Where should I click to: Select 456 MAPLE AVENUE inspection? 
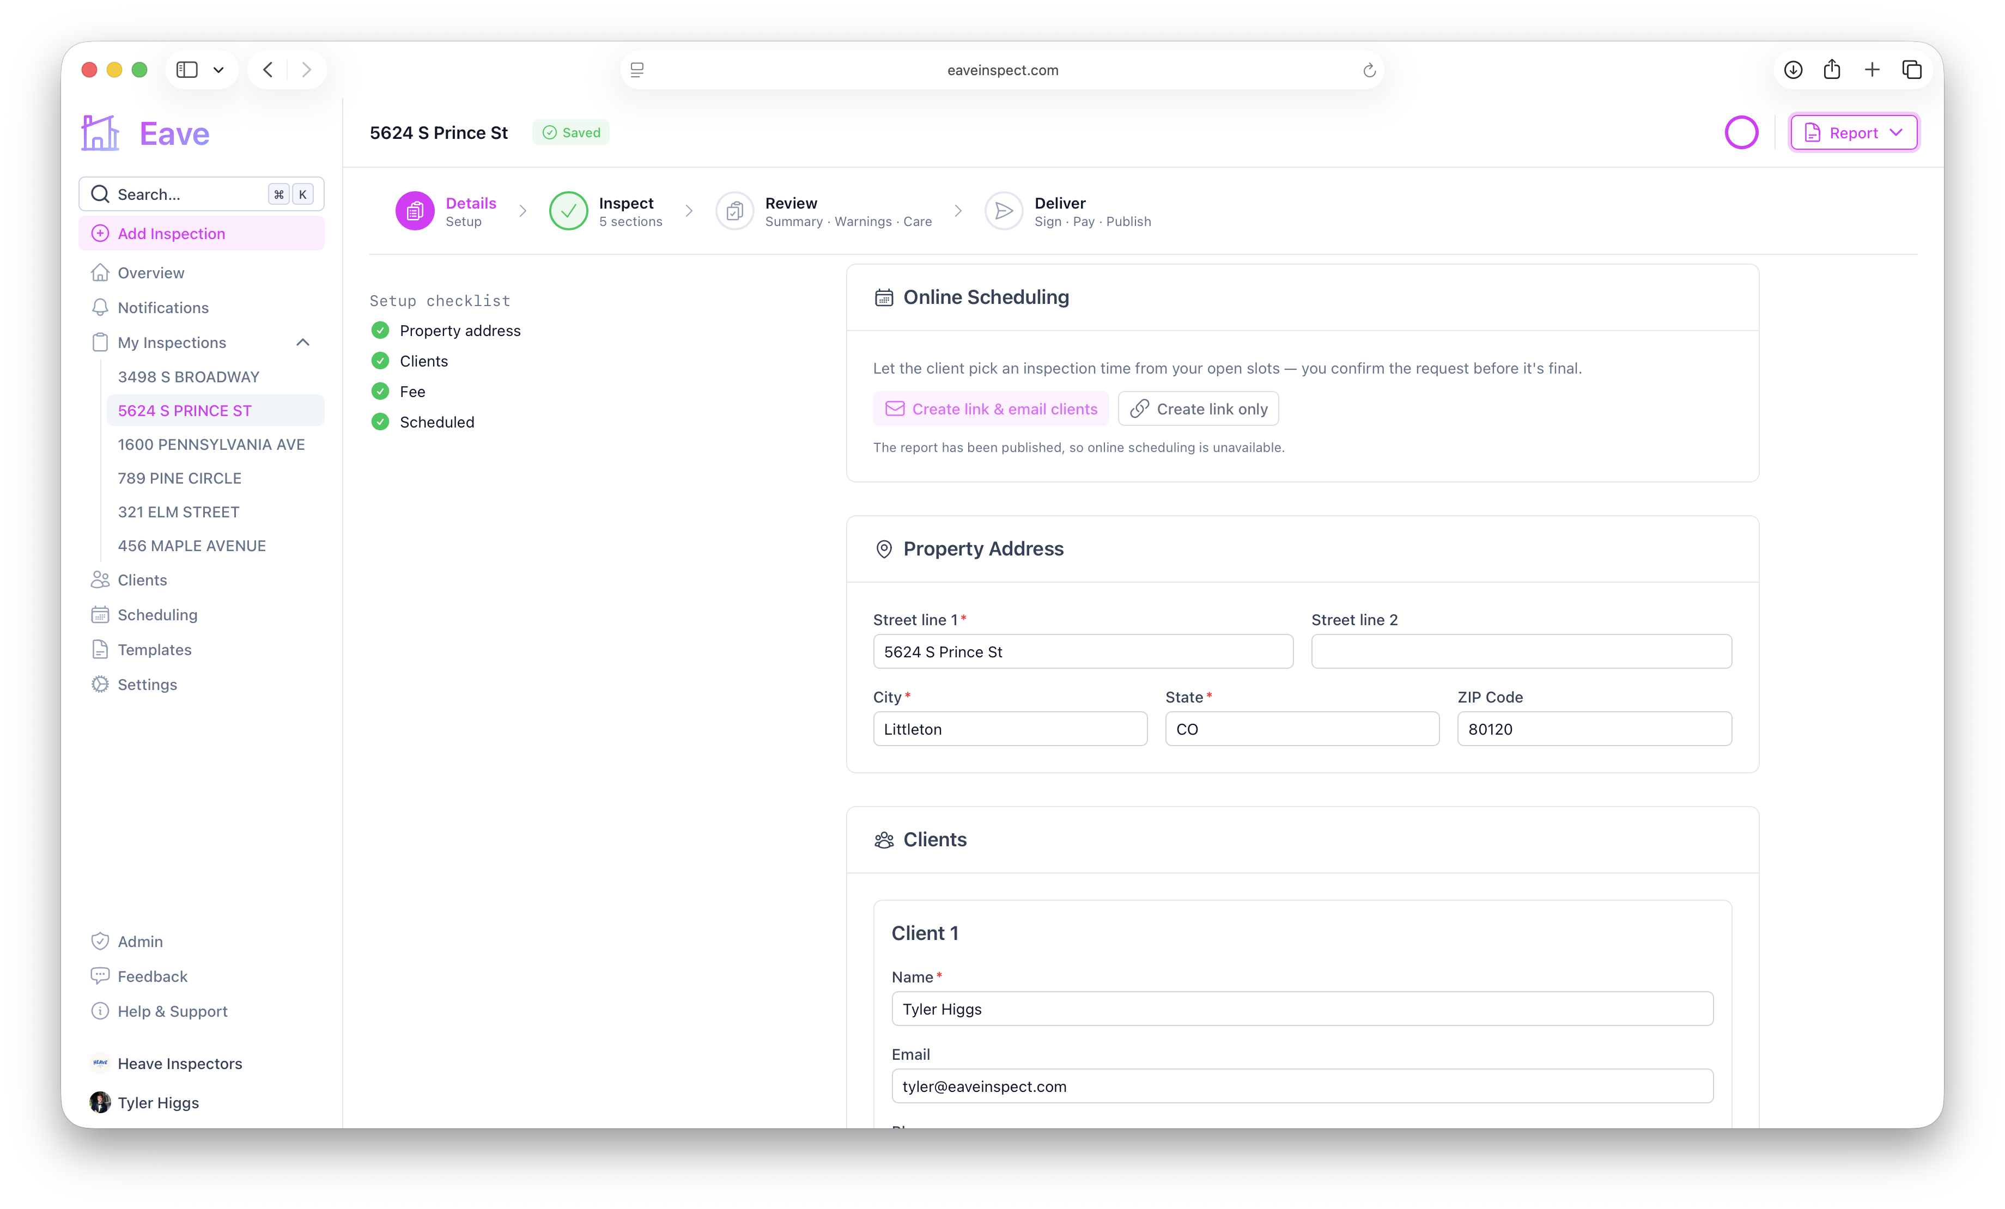coord(215,546)
